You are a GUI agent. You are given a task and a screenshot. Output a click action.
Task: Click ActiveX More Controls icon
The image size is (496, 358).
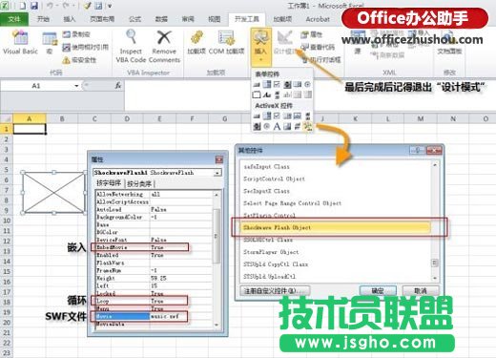[x=307, y=126]
